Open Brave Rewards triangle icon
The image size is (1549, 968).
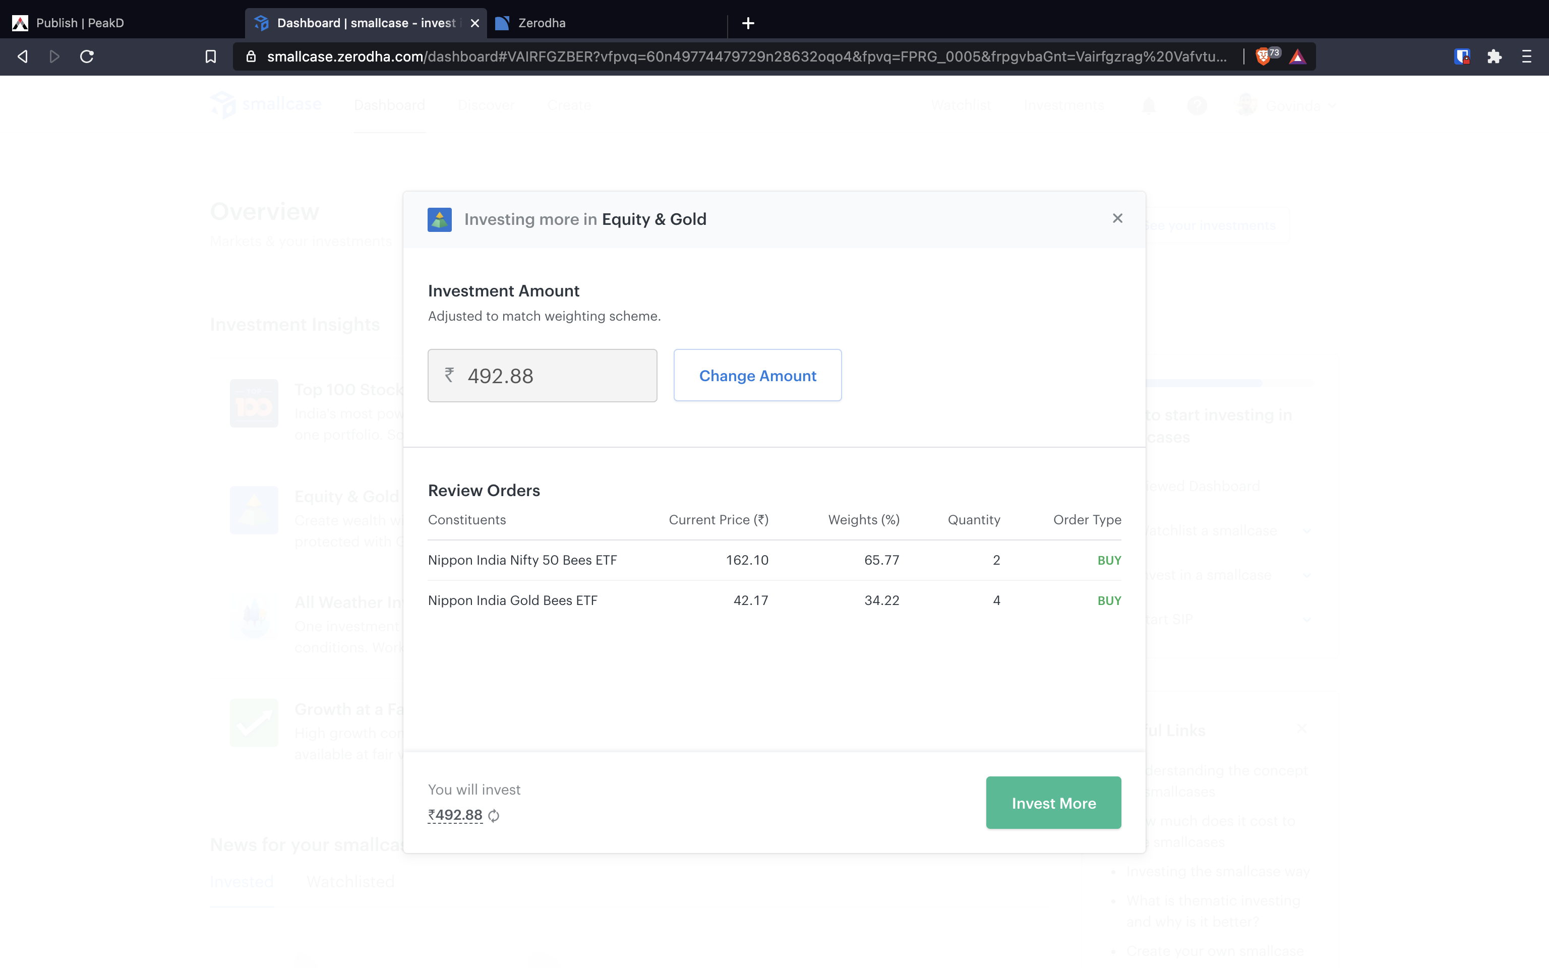tap(1297, 56)
